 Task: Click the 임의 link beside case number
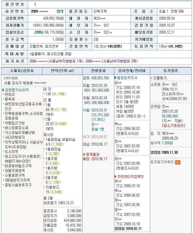(60, 11)
